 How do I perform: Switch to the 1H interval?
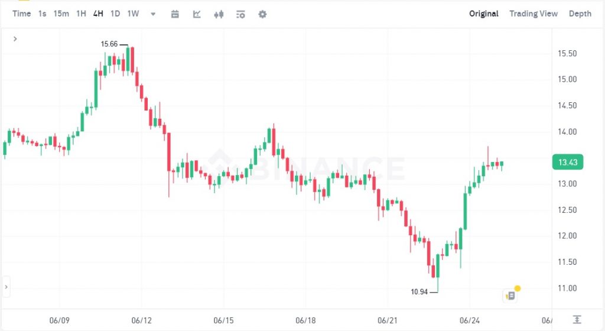click(81, 14)
